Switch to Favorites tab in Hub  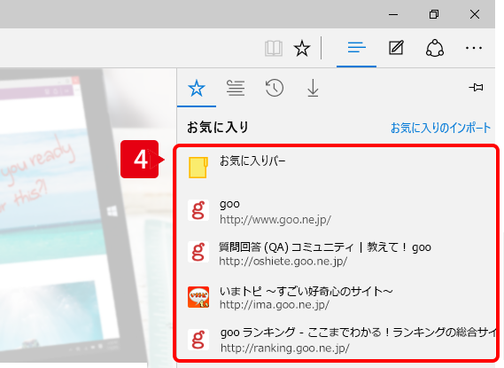[197, 89]
